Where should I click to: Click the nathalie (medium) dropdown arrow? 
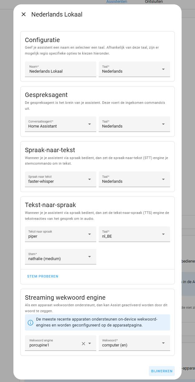point(90,257)
